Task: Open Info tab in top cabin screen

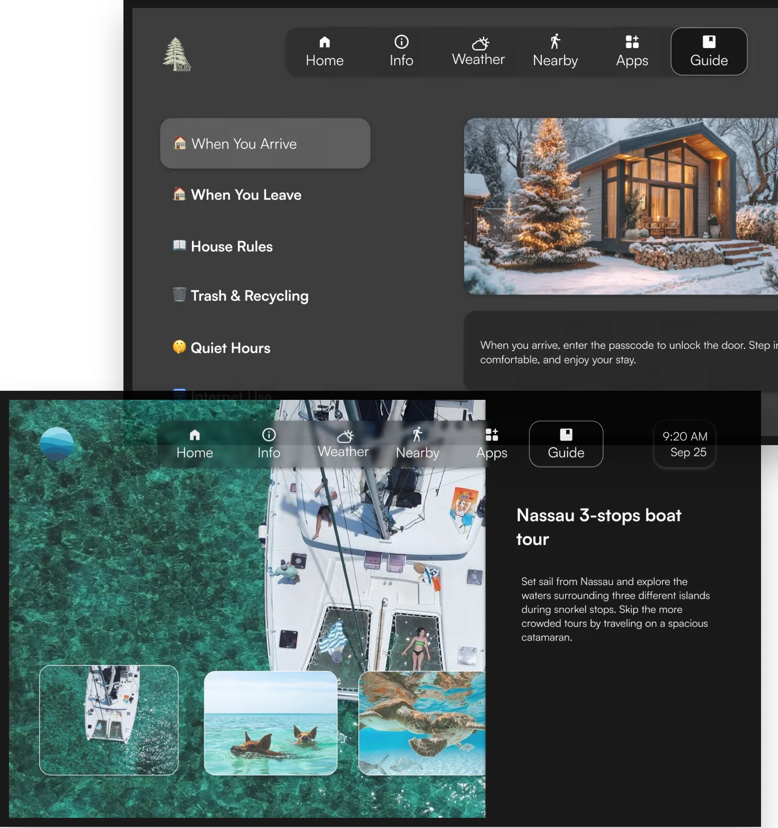Action: click(401, 52)
